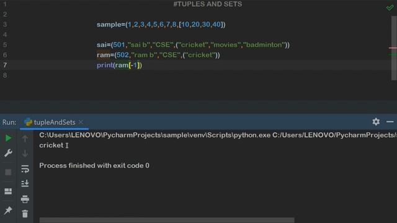397x223 pixels.
Task: Click the console horizontal scrollbar
Action: [x=167, y=220]
